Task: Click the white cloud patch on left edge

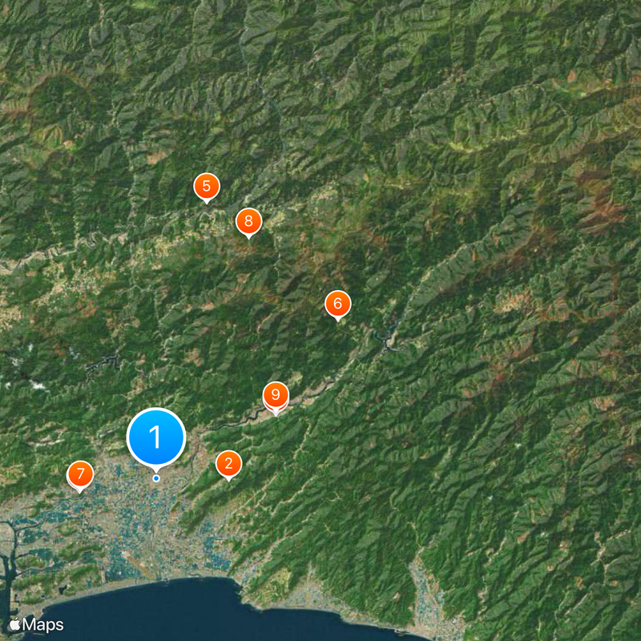Action: (x=38, y=385)
